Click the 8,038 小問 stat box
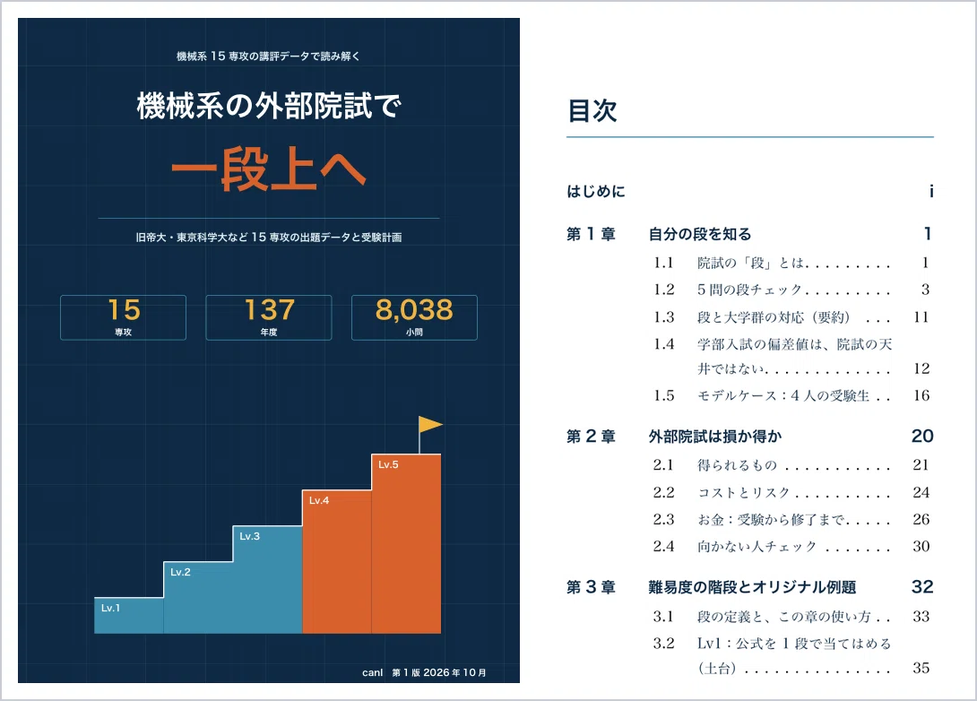 point(414,318)
